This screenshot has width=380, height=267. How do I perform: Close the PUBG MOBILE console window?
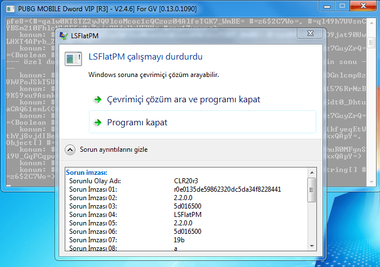363,6
